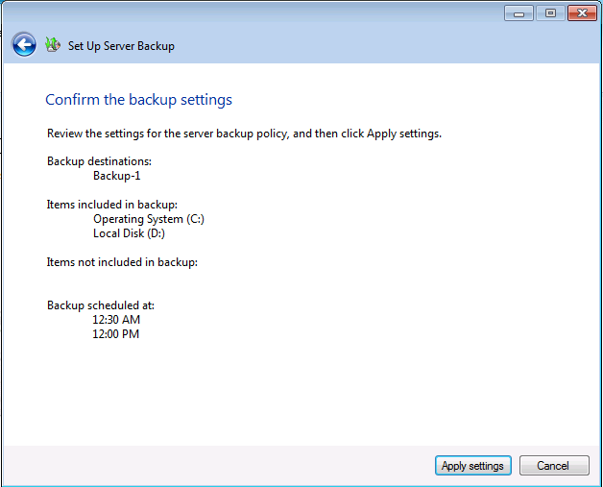Click the Set Up Server Backup title
The height and width of the screenshot is (487, 603).
click(121, 46)
